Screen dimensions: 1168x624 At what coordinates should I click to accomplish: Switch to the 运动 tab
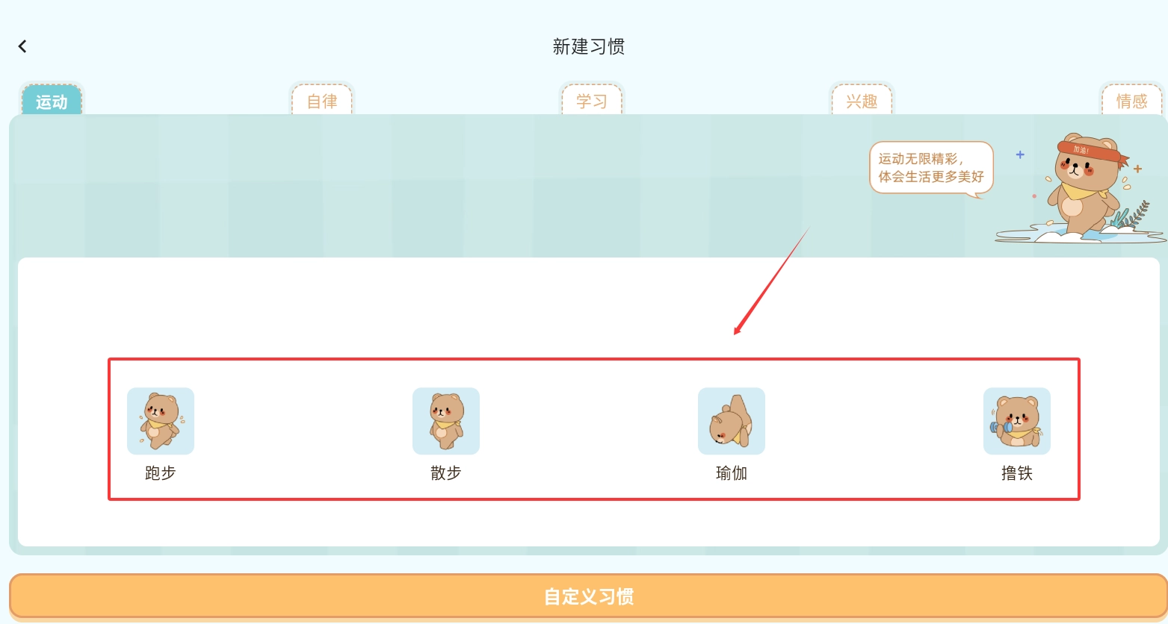(x=52, y=100)
